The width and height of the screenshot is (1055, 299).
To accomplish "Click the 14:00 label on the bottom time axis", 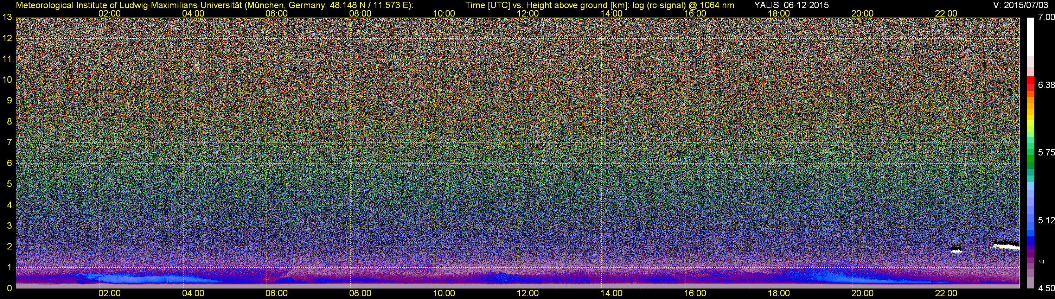I will click(612, 294).
